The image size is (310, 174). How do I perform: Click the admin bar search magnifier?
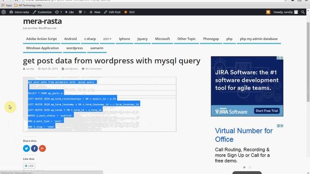point(303,12)
